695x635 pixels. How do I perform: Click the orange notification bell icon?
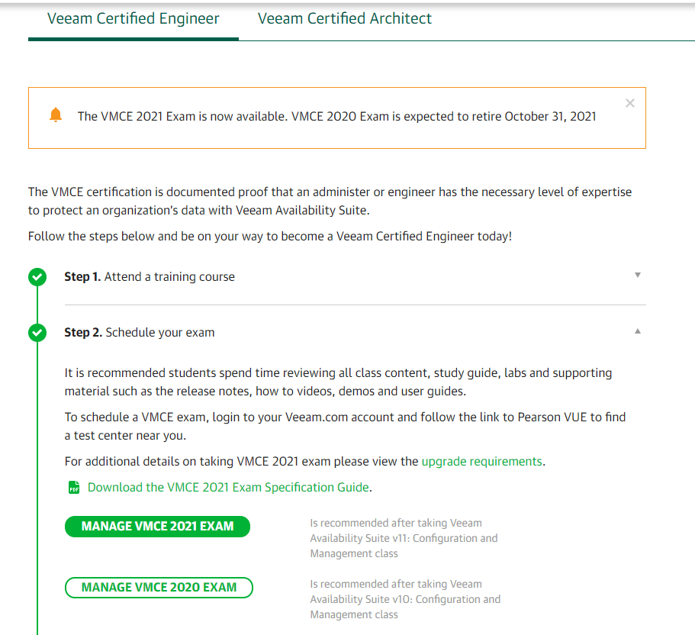[x=55, y=115]
